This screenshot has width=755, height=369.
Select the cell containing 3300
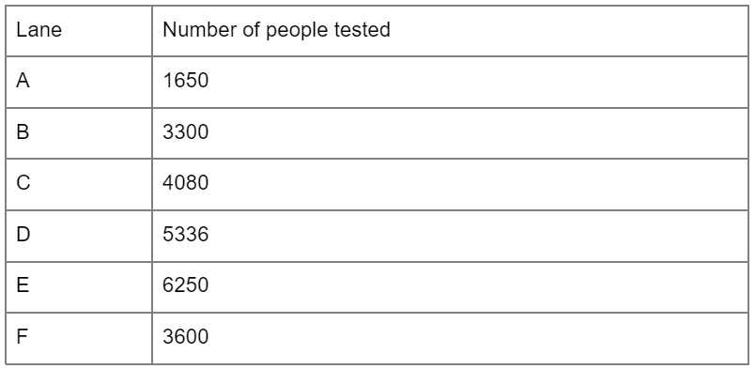coord(450,133)
